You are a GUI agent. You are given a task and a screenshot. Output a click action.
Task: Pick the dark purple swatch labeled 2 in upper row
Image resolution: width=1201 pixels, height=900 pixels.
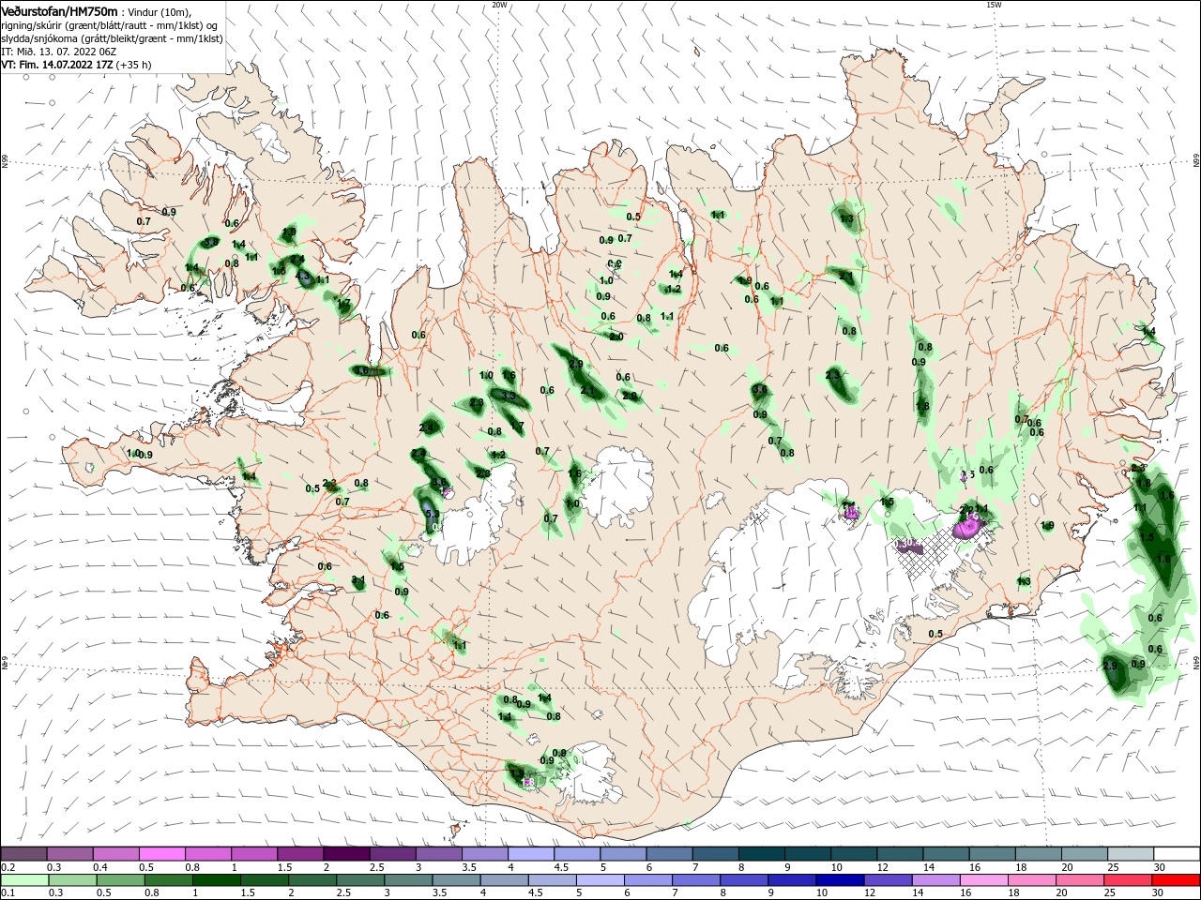(346, 854)
